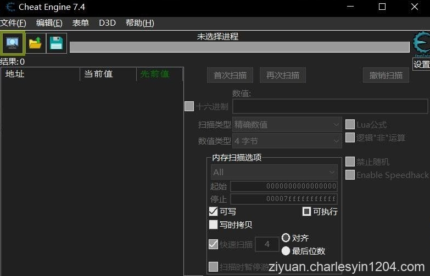Click the 结果:0 result count label

pyautogui.click(x=12, y=61)
